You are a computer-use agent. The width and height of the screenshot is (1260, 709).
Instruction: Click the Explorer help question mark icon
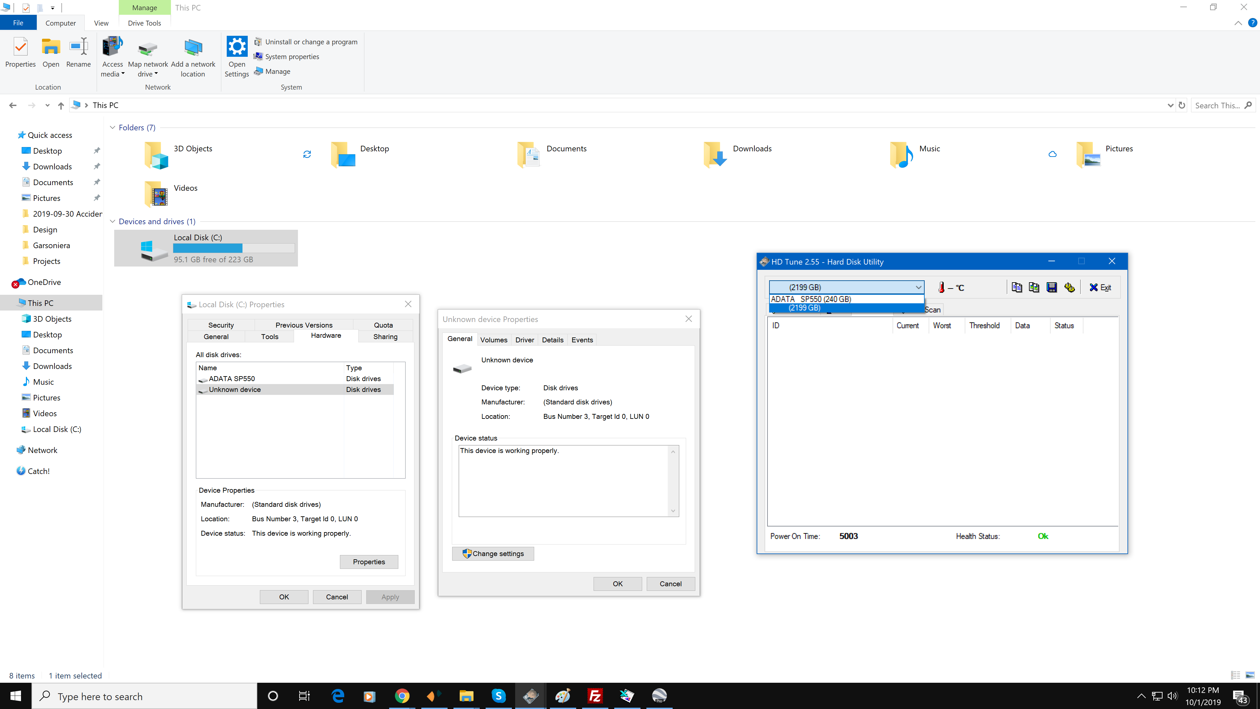coord(1252,23)
